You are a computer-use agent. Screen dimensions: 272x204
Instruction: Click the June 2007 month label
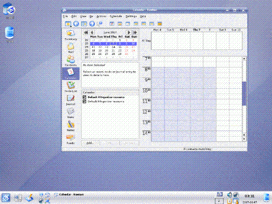[x=110, y=33]
